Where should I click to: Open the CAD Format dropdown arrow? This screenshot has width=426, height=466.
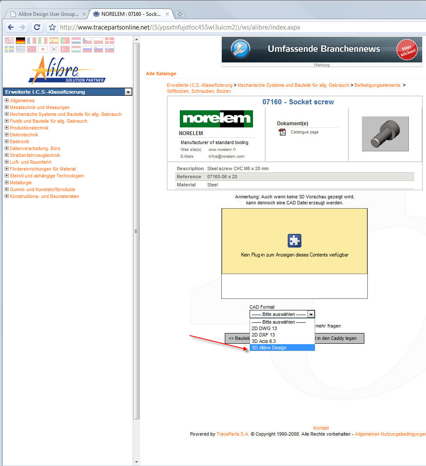pyautogui.click(x=311, y=314)
